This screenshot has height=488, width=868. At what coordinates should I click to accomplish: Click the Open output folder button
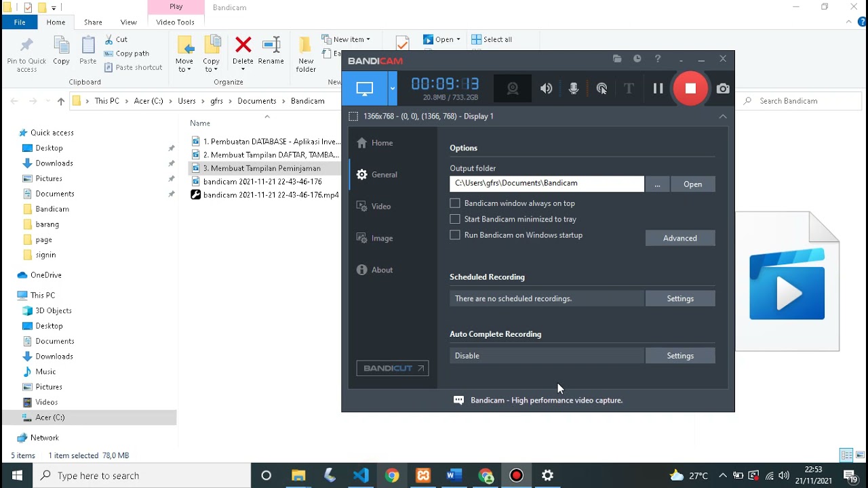tap(692, 184)
